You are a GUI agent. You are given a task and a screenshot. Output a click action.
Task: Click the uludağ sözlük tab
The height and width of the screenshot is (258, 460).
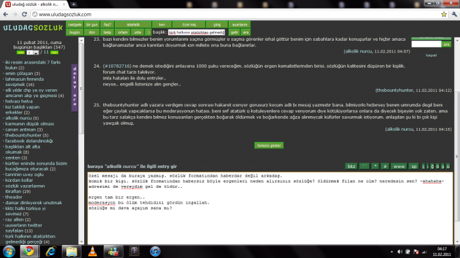tap(35, 5)
